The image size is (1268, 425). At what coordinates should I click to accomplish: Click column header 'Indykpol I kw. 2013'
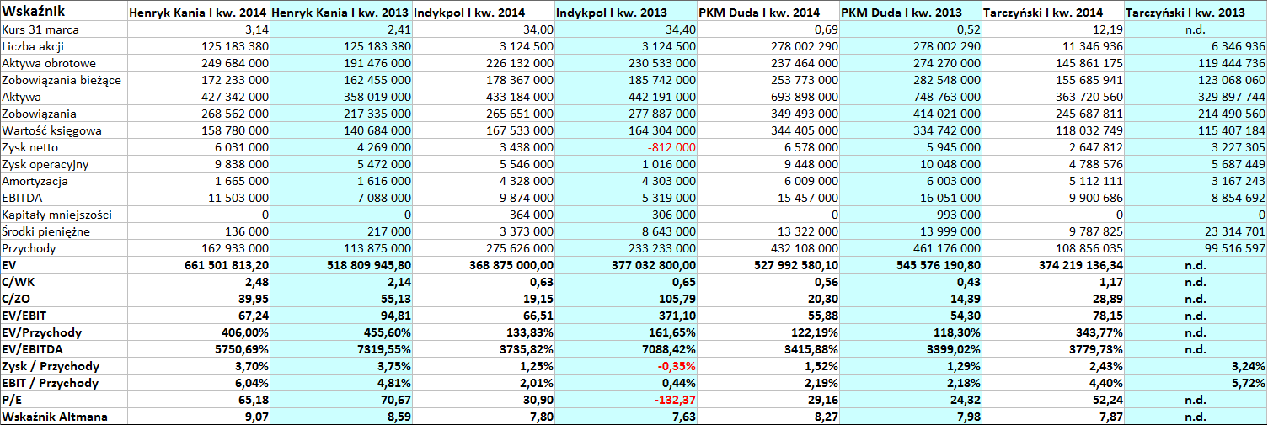click(626, 12)
